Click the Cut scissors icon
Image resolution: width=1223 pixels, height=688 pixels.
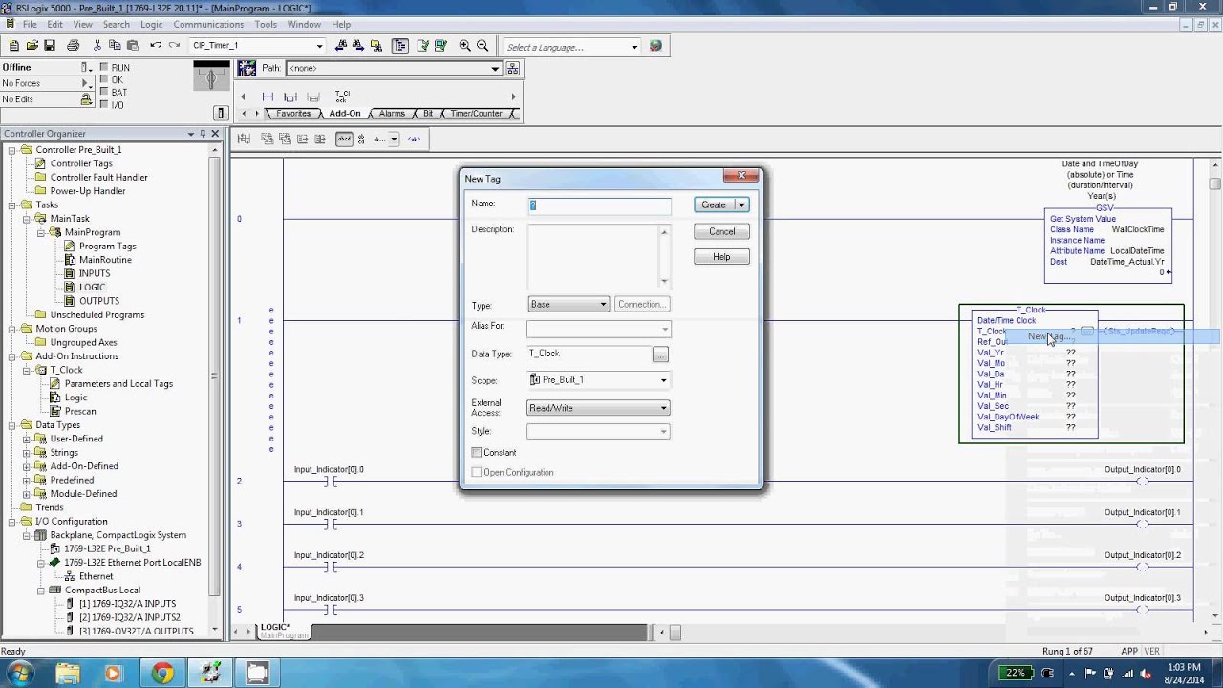tap(97, 46)
